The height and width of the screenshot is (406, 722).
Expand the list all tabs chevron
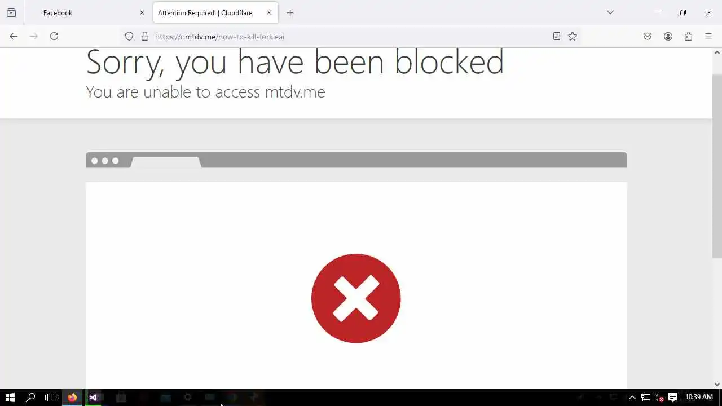click(x=610, y=12)
